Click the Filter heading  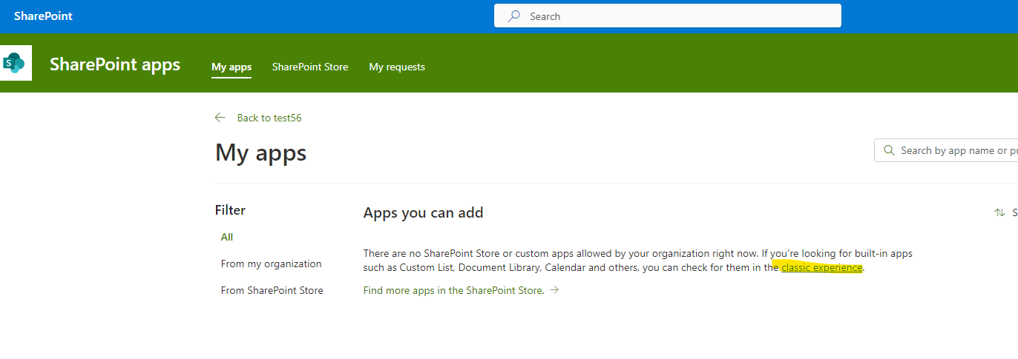click(x=230, y=210)
